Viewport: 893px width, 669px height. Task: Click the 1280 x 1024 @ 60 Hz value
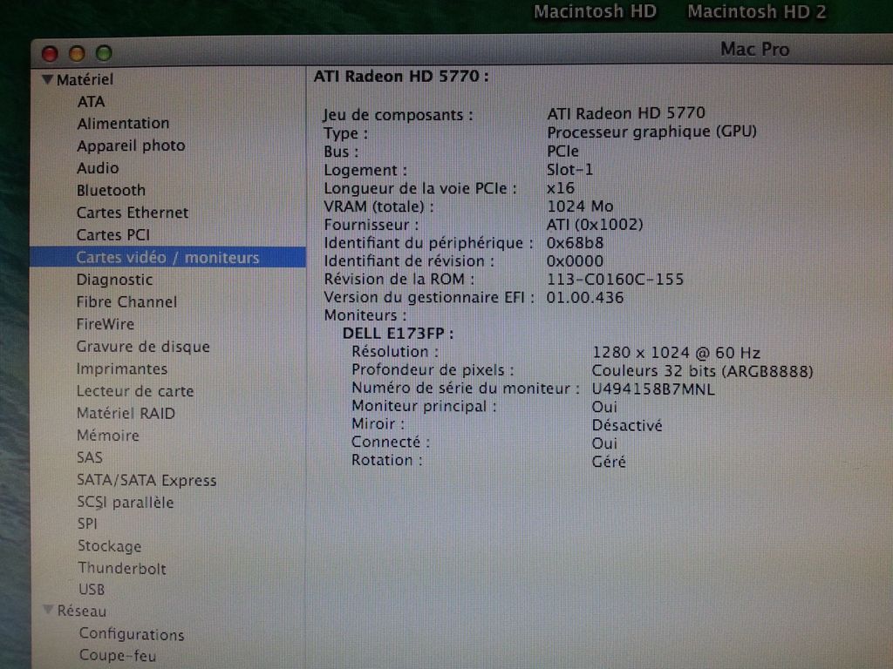click(676, 353)
